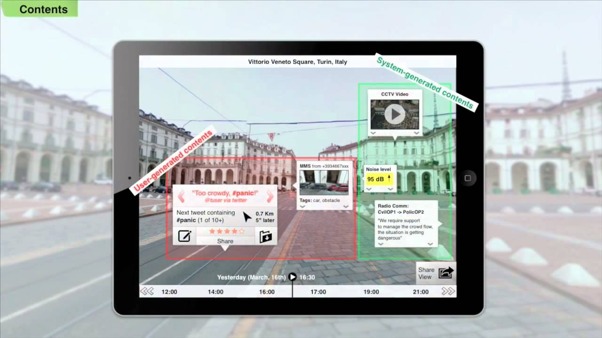The width and height of the screenshot is (602, 338).
Task: Expand CCTV Video card left chevron
Action: click(x=373, y=133)
